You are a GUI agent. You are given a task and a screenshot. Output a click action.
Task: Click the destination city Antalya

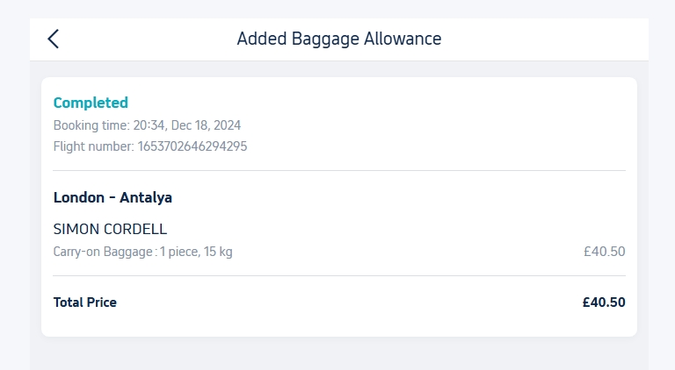(x=146, y=197)
